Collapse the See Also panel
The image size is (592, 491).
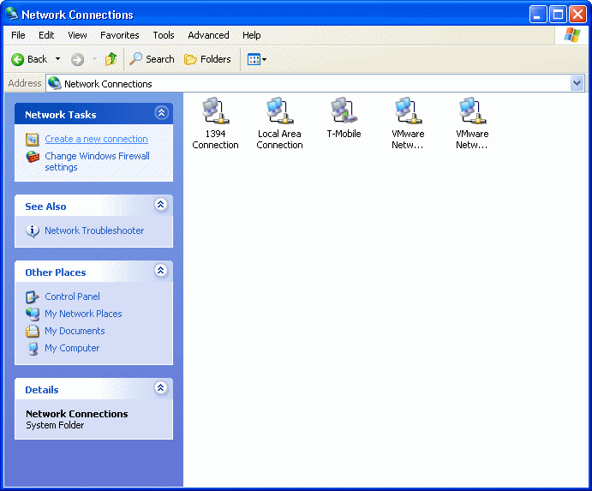pyautogui.click(x=161, y=205)
